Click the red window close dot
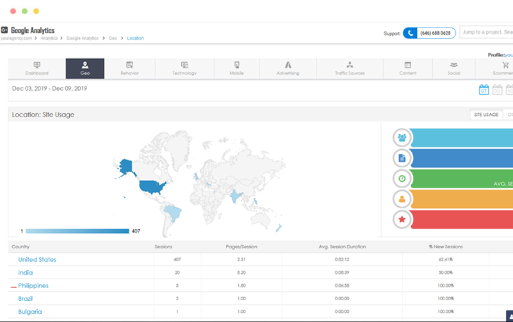Image resolution: width=513 pixels, height=322 pixels. [x=13, y=11]
